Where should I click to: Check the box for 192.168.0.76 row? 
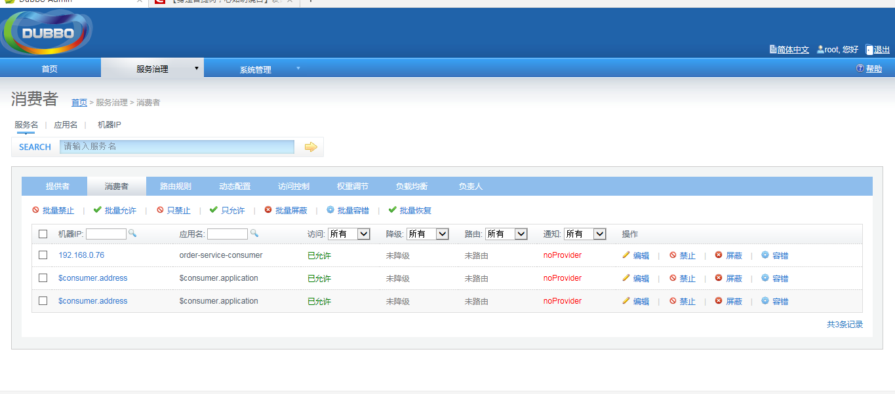pos(43,255)
